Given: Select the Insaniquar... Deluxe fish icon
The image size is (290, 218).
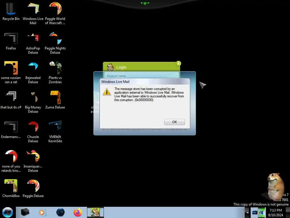Looking at the screenshot, I should coord(33,161).
